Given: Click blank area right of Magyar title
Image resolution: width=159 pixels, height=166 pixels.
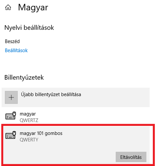Looking at the screenshot, I should [x=98, y=8].
